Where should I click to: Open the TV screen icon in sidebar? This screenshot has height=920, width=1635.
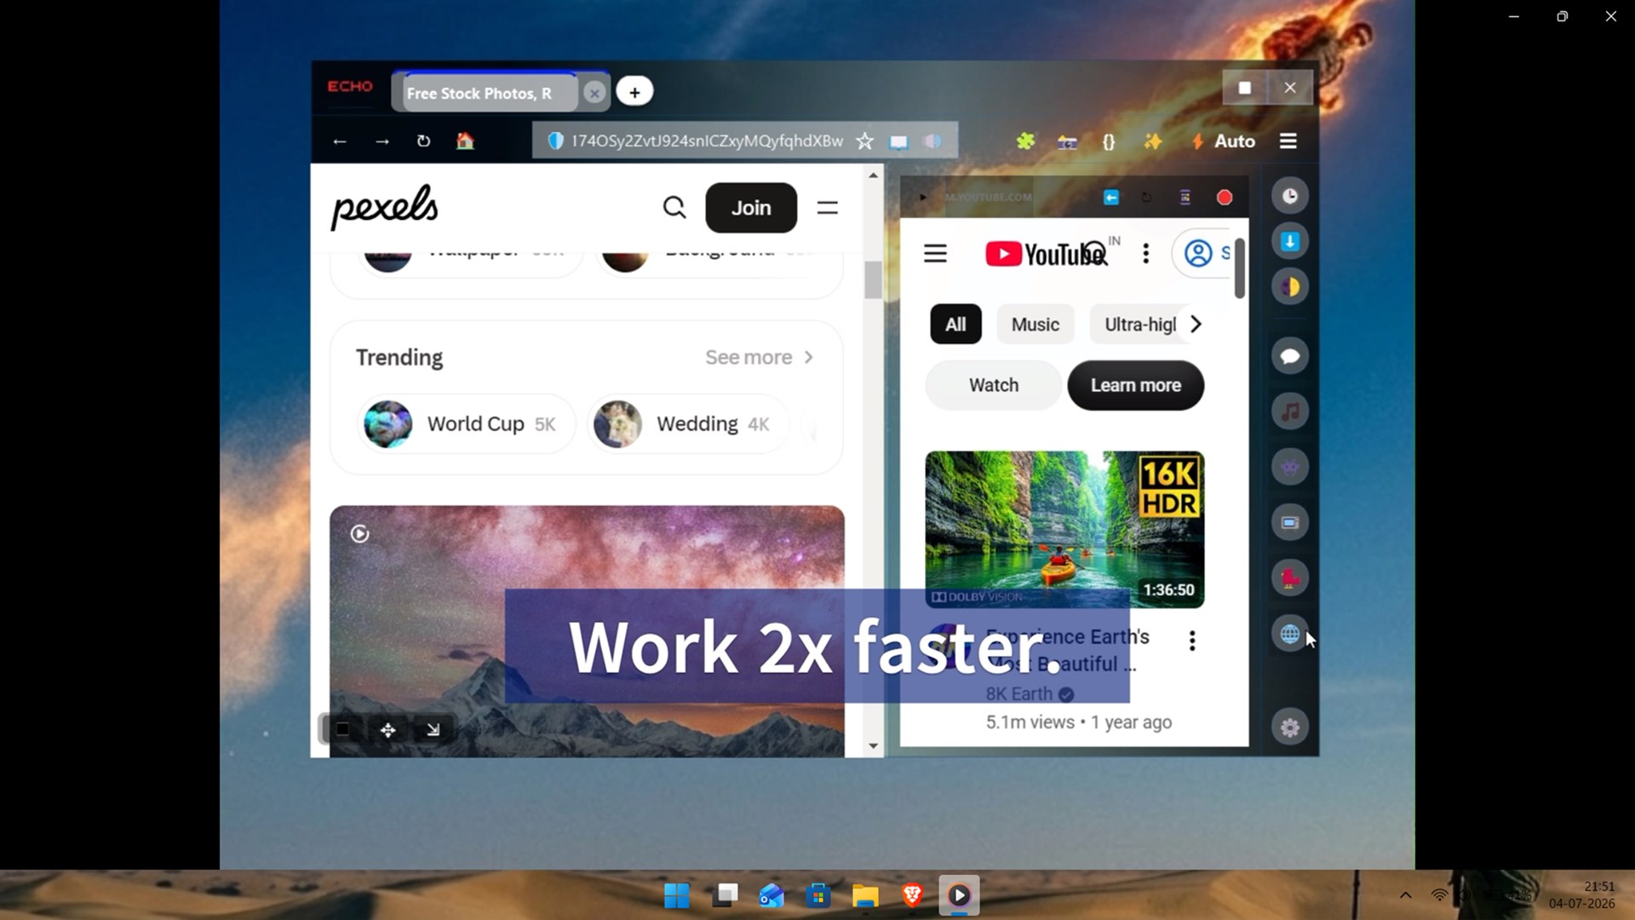[x=1290, y=523]
